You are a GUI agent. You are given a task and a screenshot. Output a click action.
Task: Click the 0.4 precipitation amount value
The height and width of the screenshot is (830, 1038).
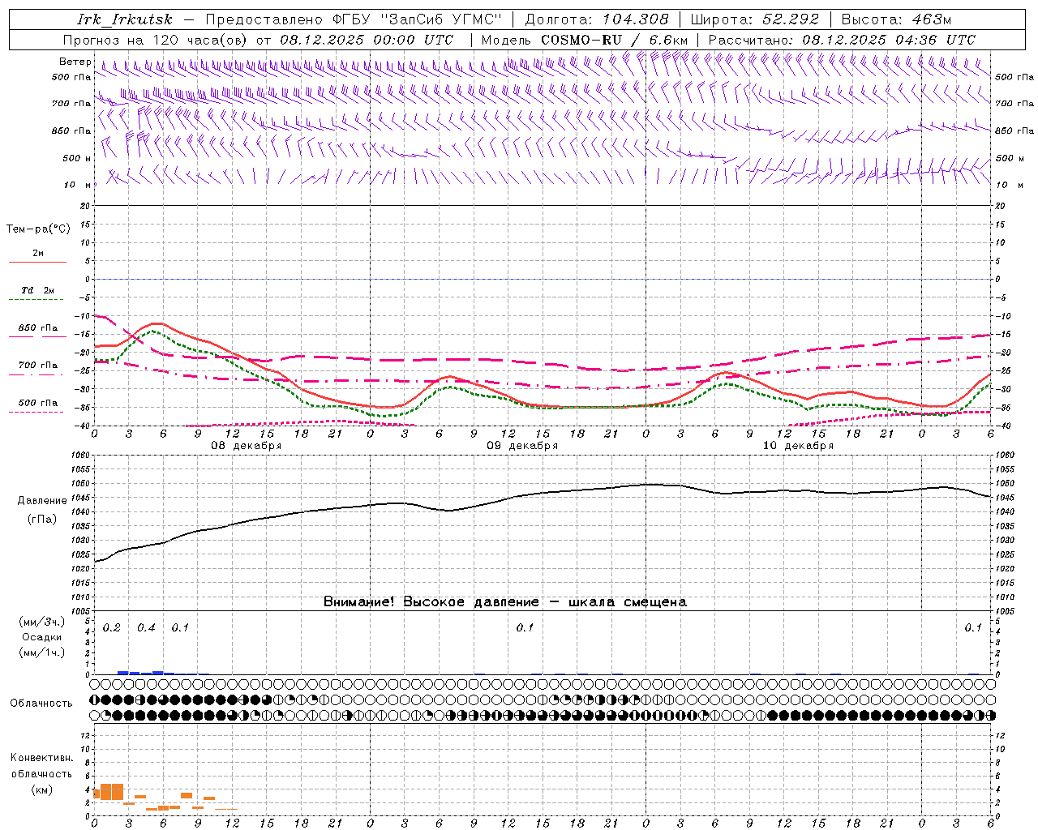(146, 628)
